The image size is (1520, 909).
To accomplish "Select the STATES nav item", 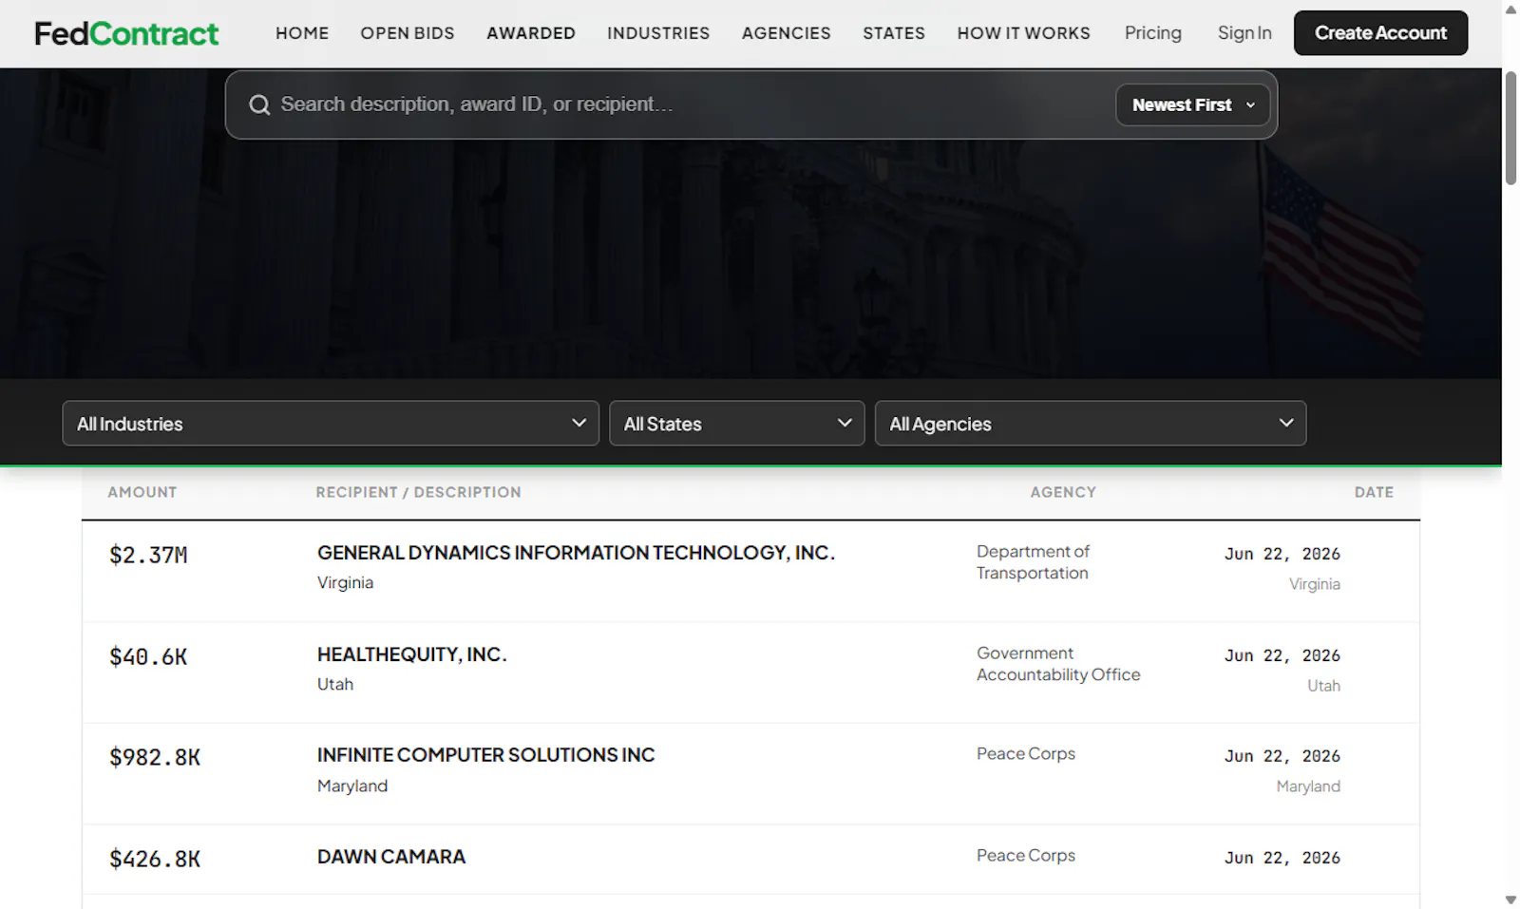I will tap(894, 33).
